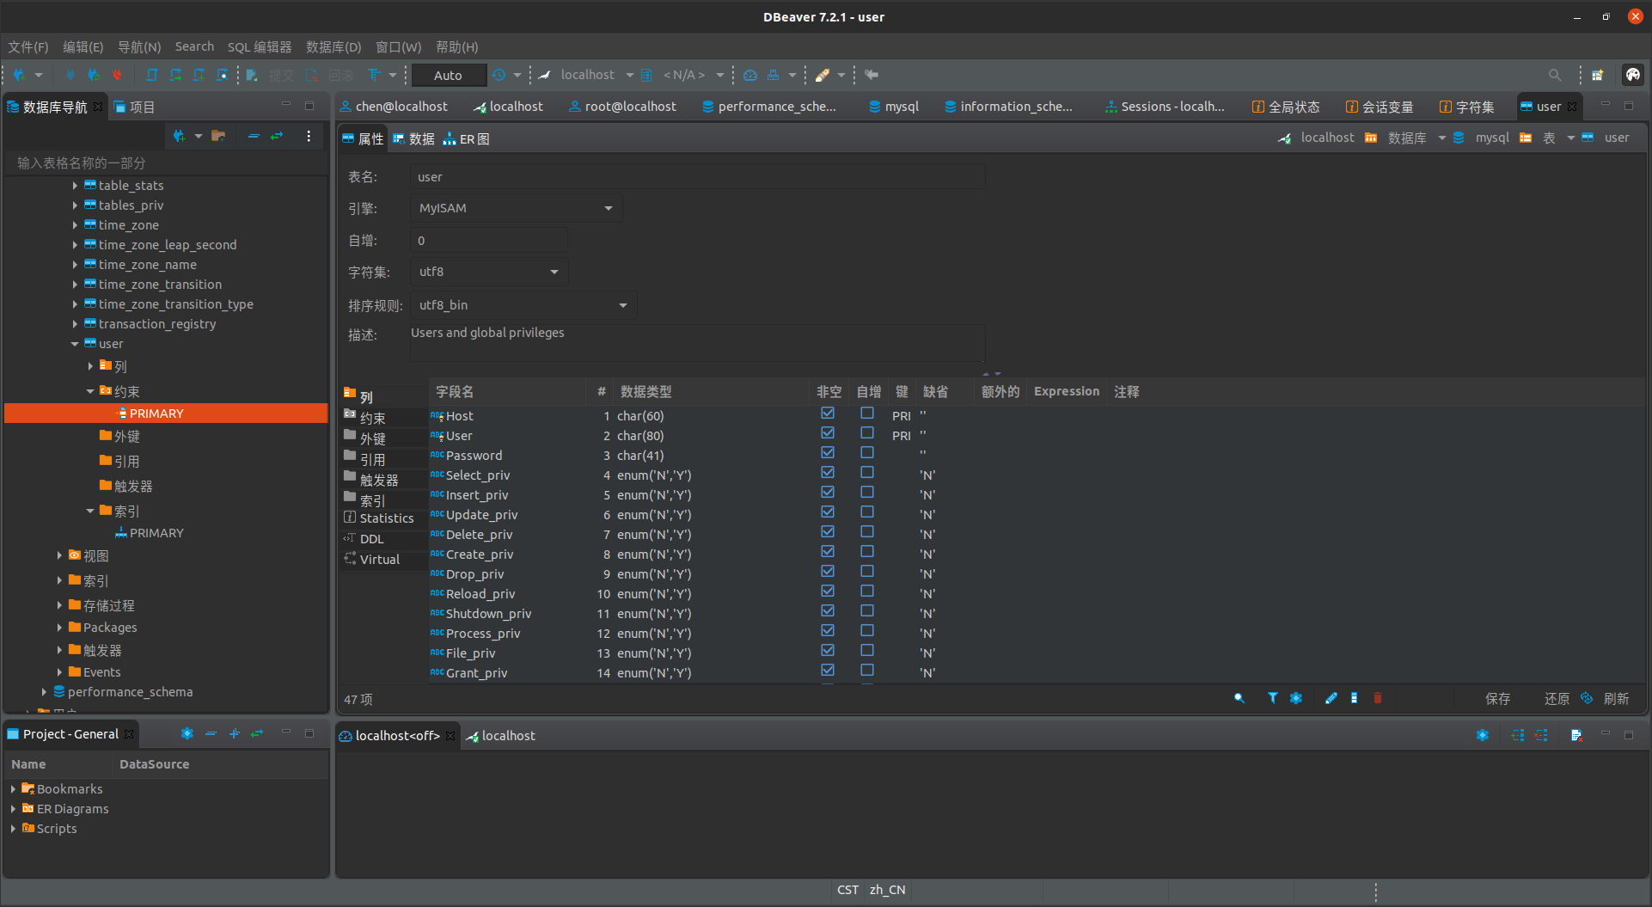The width and height of the screenshot is (1652, 907).
Task: Click the transaction log clock icon
Action: [499, 76]
